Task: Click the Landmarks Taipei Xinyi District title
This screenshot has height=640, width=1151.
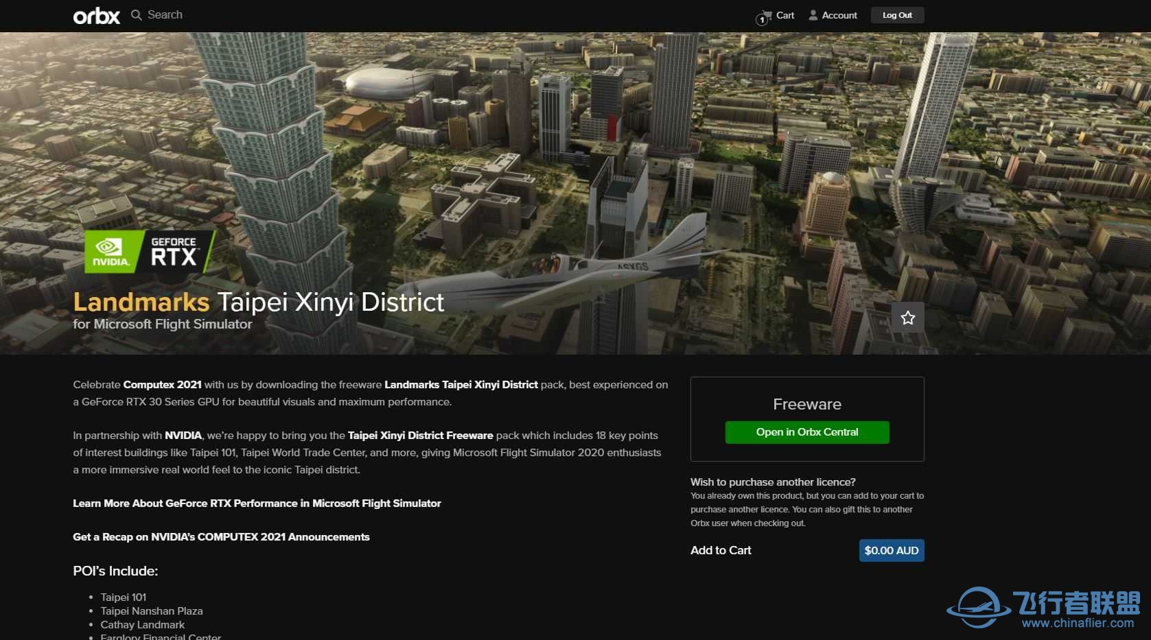Action: (x=259, y=302)
